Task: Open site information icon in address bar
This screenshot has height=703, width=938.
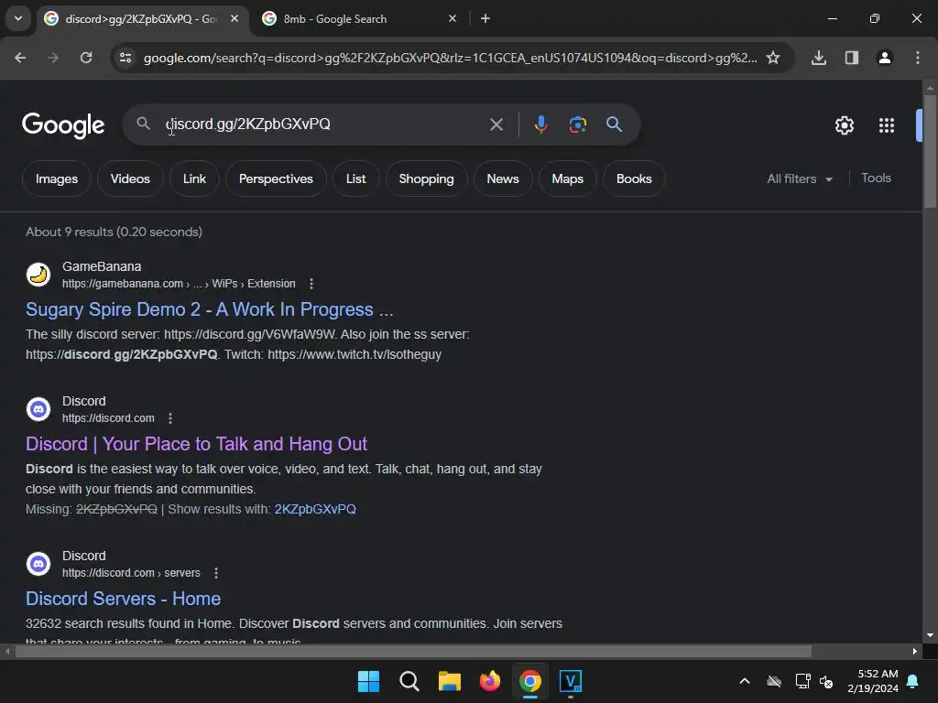Action: (125, 58)
